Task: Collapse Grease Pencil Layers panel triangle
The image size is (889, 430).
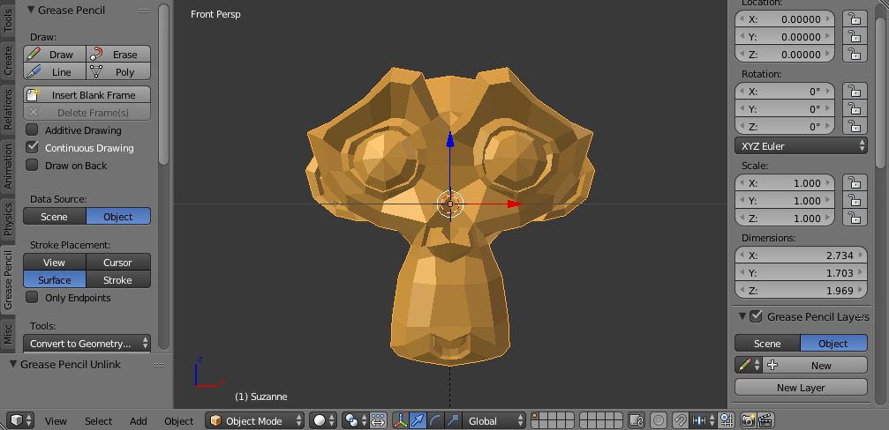Action: click(x=742, y=316)
